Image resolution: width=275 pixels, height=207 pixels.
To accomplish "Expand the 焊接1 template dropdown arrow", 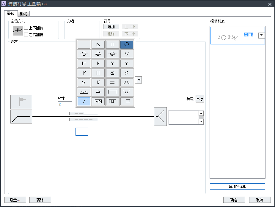I will point(261,35).
